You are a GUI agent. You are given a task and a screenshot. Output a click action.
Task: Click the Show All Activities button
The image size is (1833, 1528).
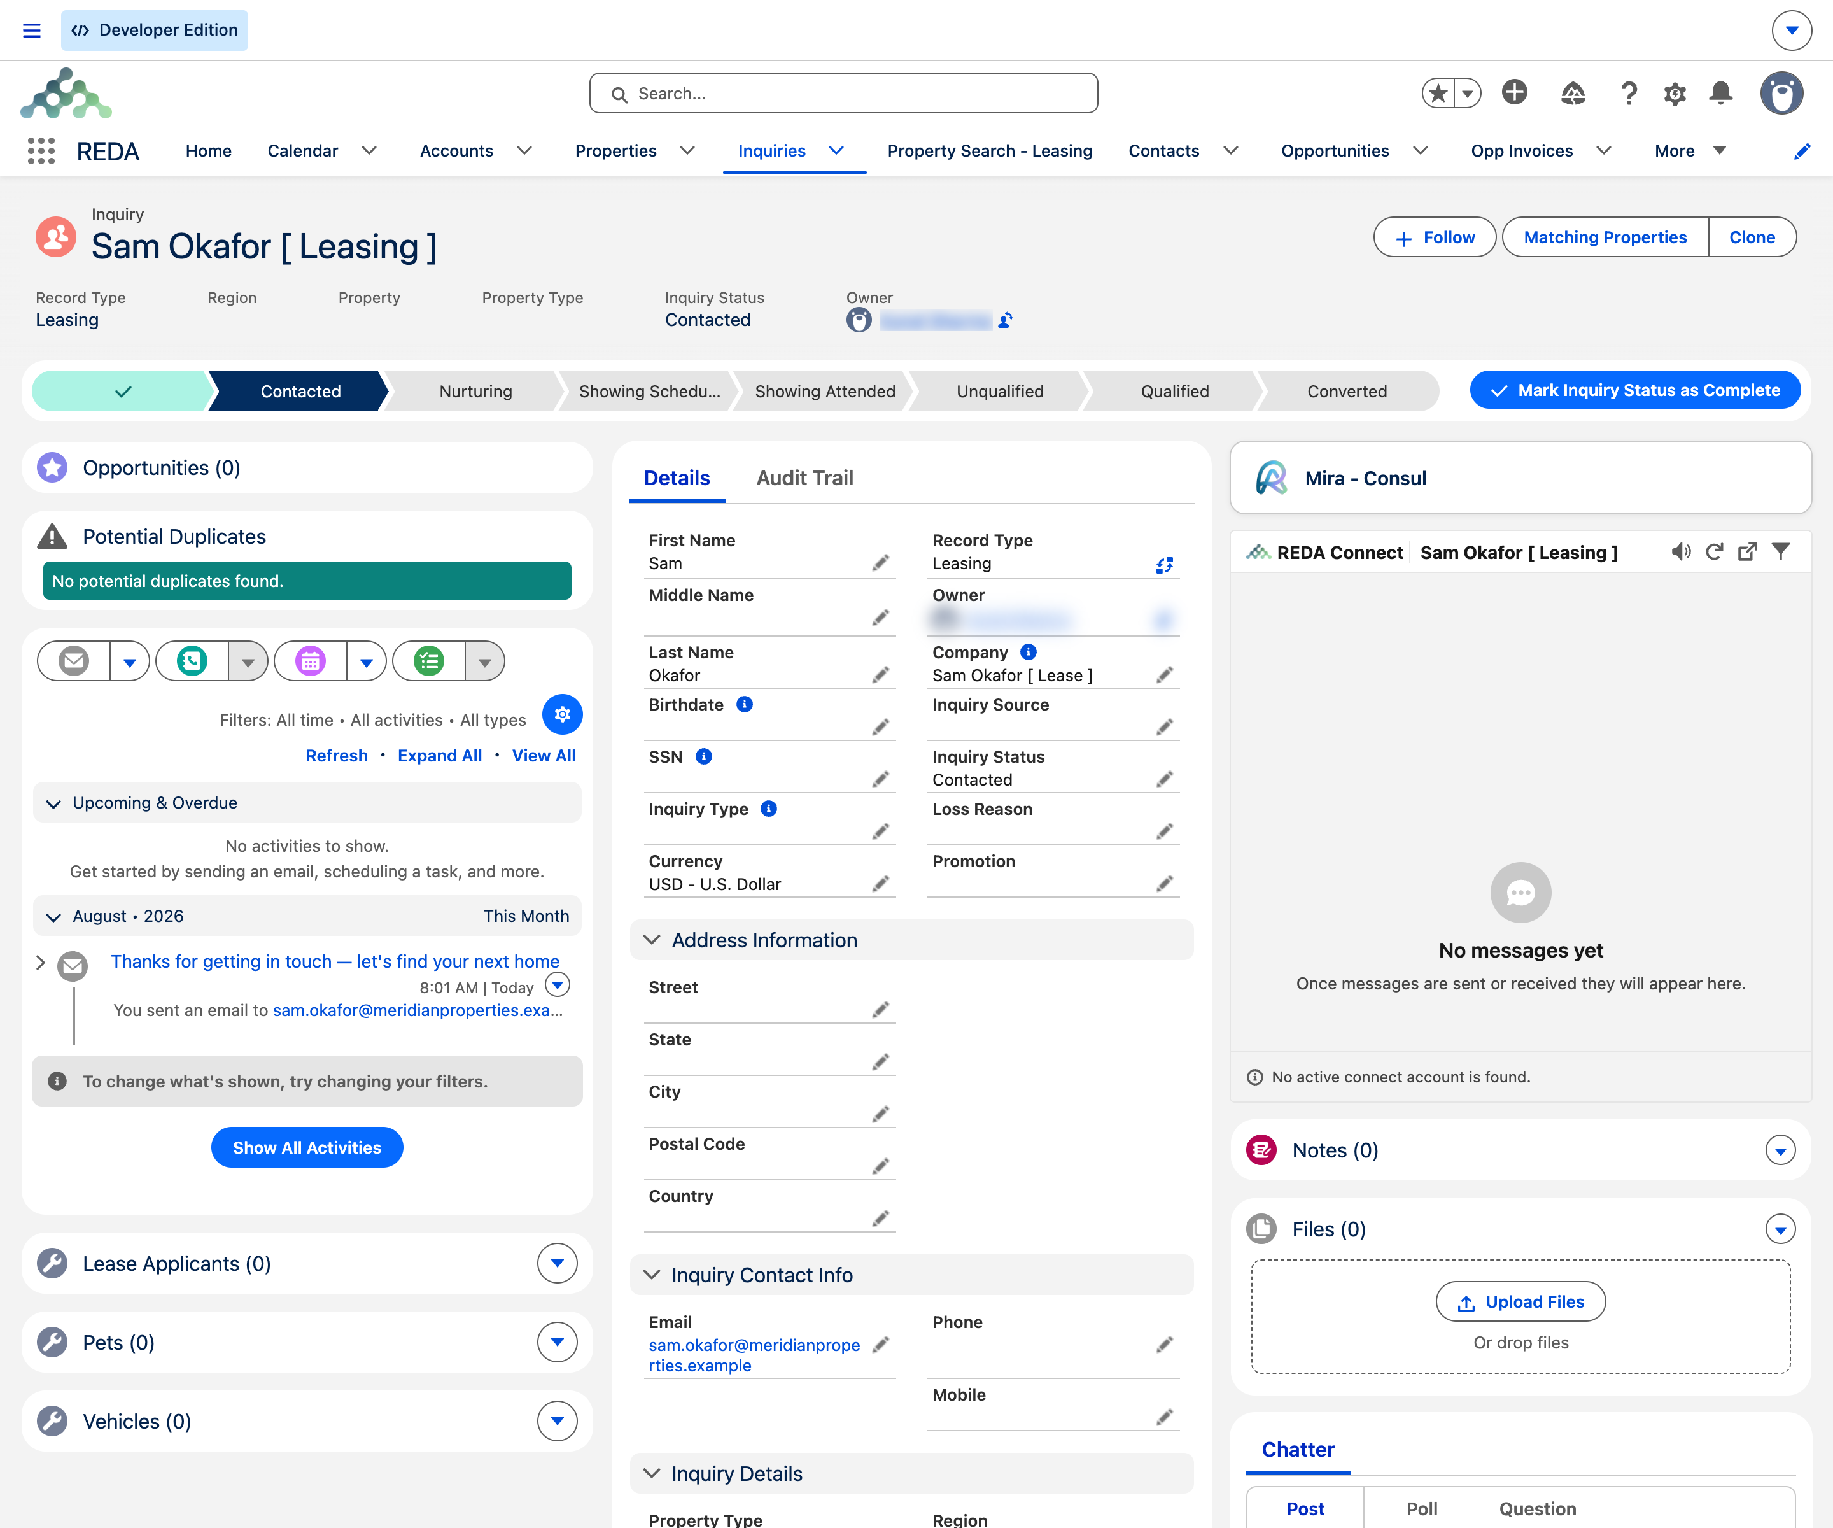tap(306, 1147)
